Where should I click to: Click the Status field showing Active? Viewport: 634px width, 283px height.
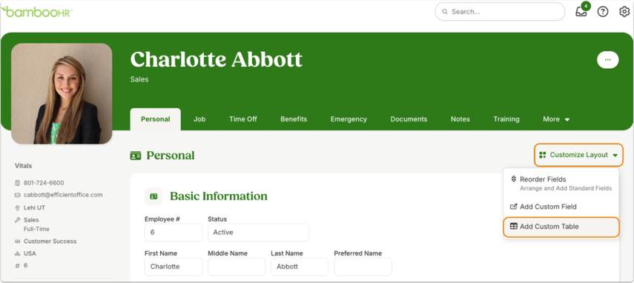point(258,233)
